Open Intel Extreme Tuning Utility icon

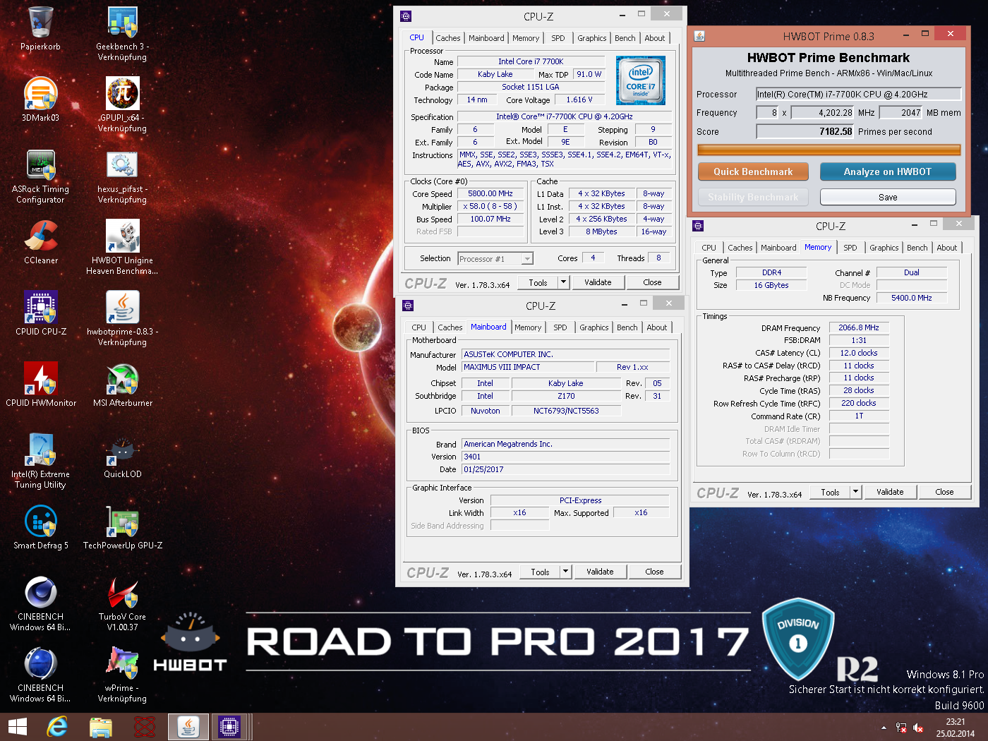point(41,450)
